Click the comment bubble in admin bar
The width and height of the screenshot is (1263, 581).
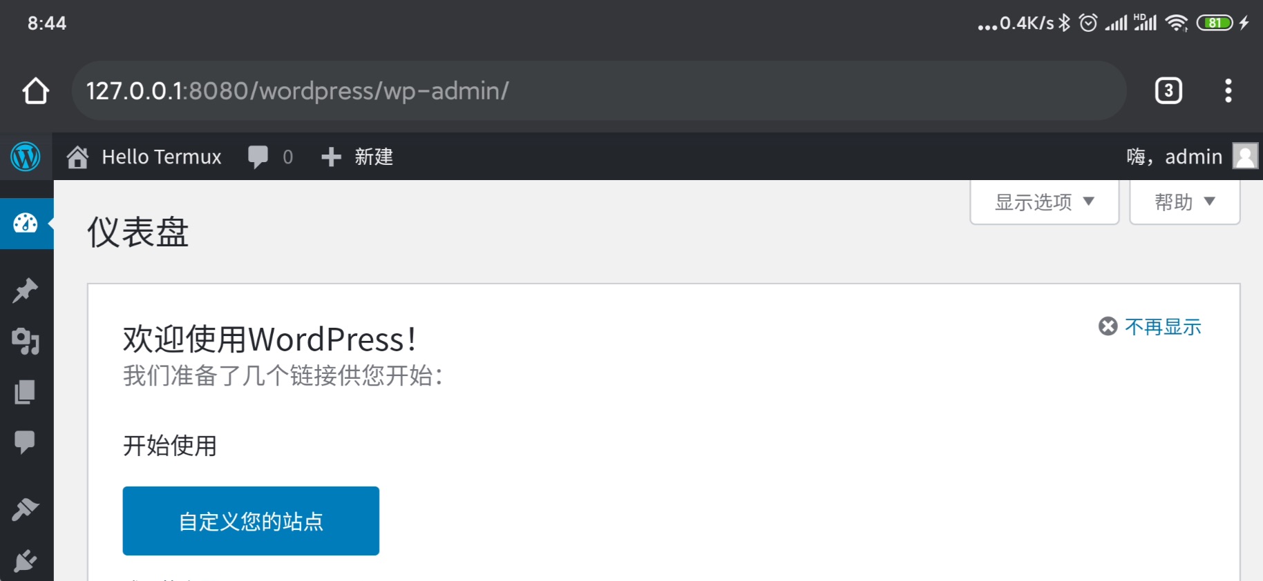point(270,157)
